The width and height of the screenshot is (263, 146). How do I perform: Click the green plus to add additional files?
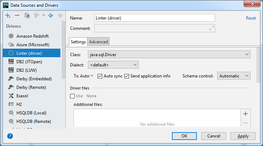[x=245, y=114]
